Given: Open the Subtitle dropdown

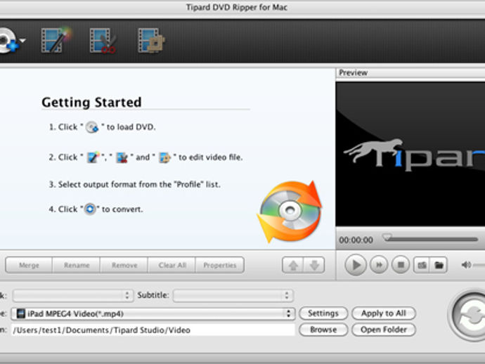Looking at the screenshot, I should click(x=233, y=296).
